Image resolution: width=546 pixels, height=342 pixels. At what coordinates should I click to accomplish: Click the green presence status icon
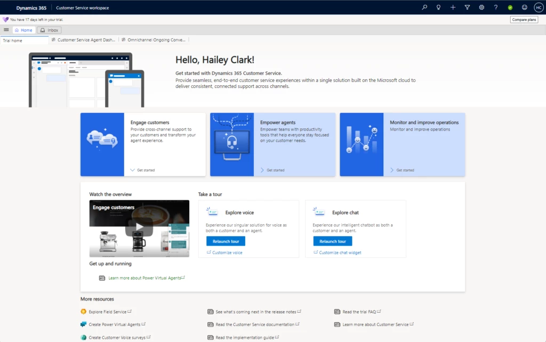pos(510,7)
